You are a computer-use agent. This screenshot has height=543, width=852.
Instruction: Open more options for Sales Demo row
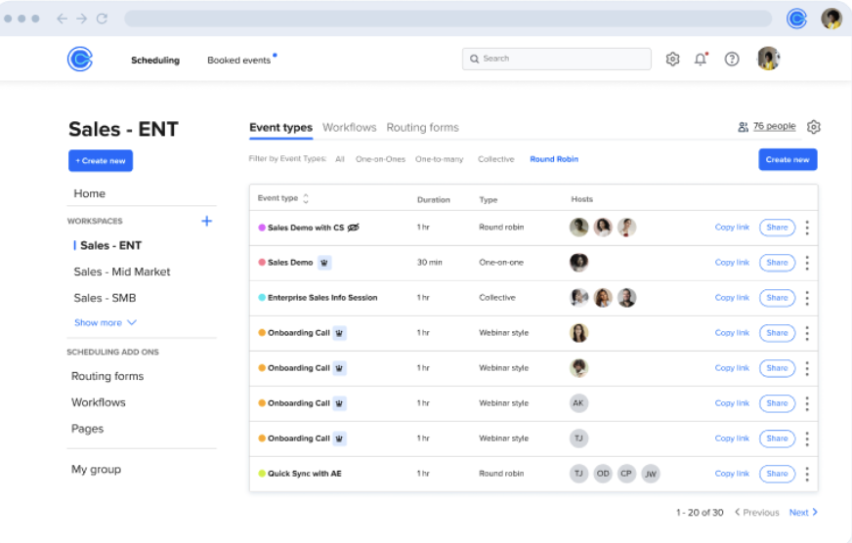coord(807,263)
